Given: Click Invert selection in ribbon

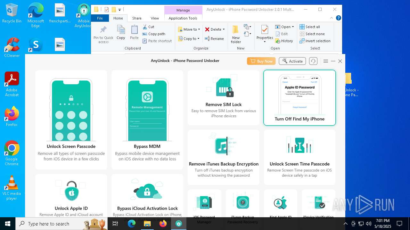Looking at the screenshot, I should click(x=315, y=41).
